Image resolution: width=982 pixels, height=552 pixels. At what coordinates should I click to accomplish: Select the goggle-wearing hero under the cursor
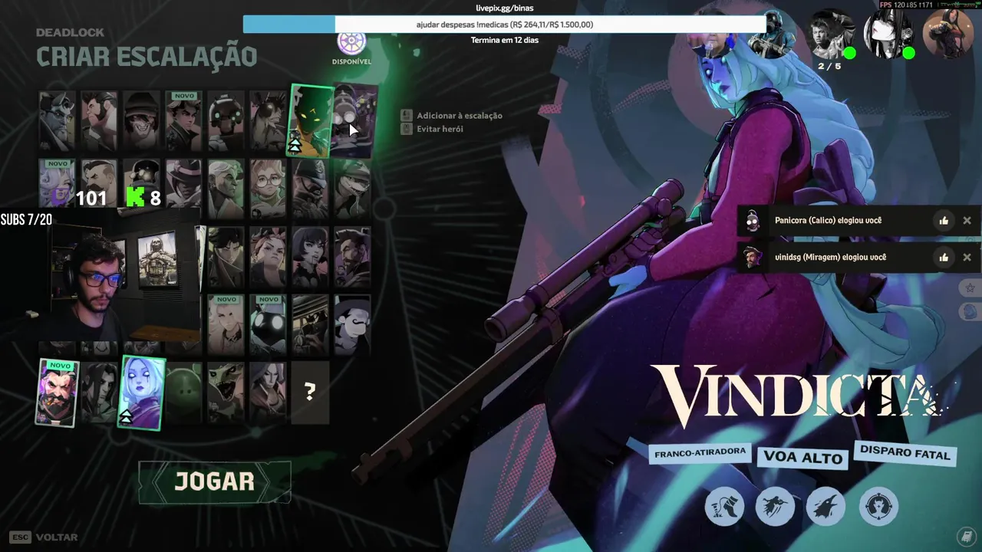(354, 121)
